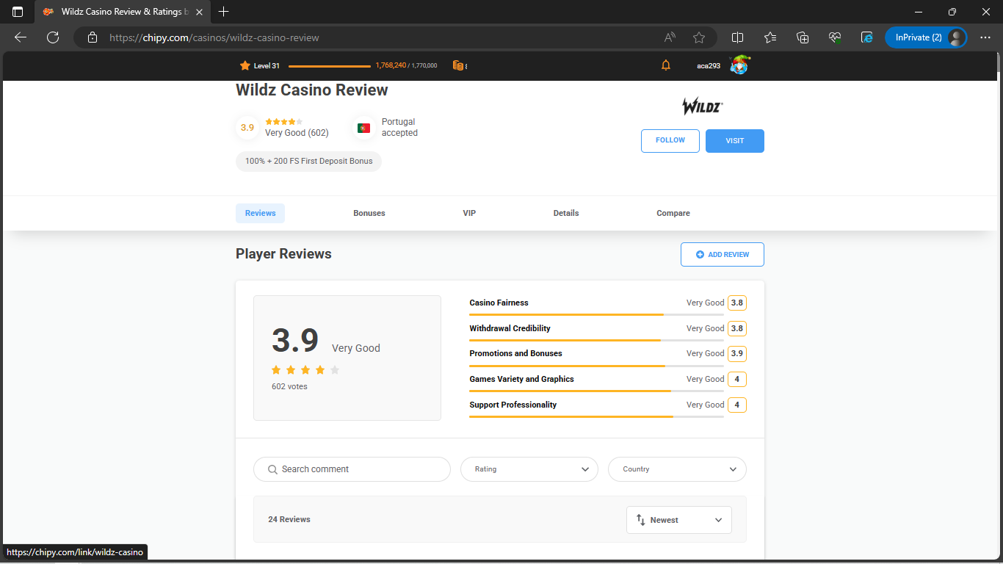Expand the Rating filter dropdown

pyautogui.click(x=529, y=469)
